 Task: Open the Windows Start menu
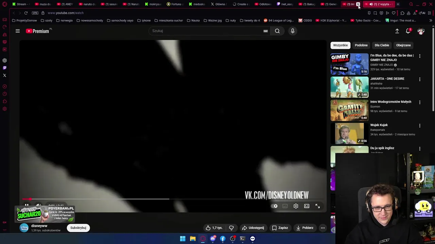tap(182, 239)
